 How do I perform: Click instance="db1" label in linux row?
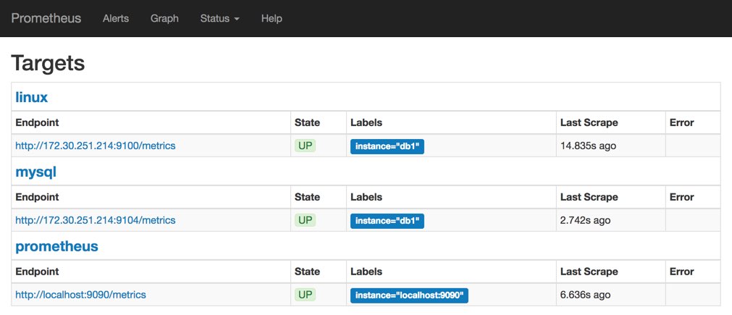(x=387, y=146)
